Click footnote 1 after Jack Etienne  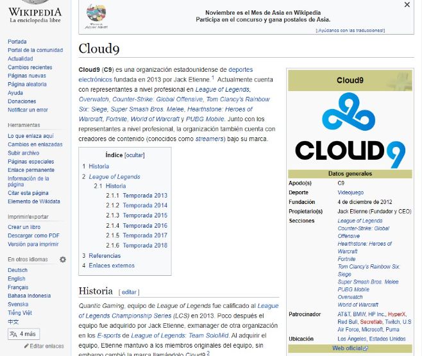(213, 78)
